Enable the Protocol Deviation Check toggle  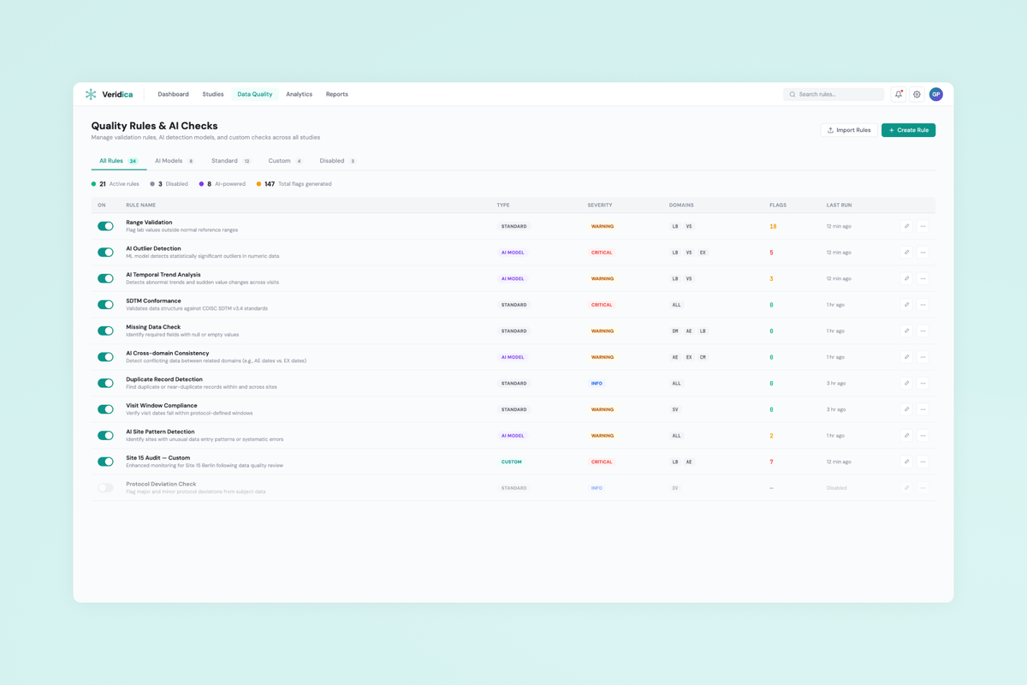point(105,488)
